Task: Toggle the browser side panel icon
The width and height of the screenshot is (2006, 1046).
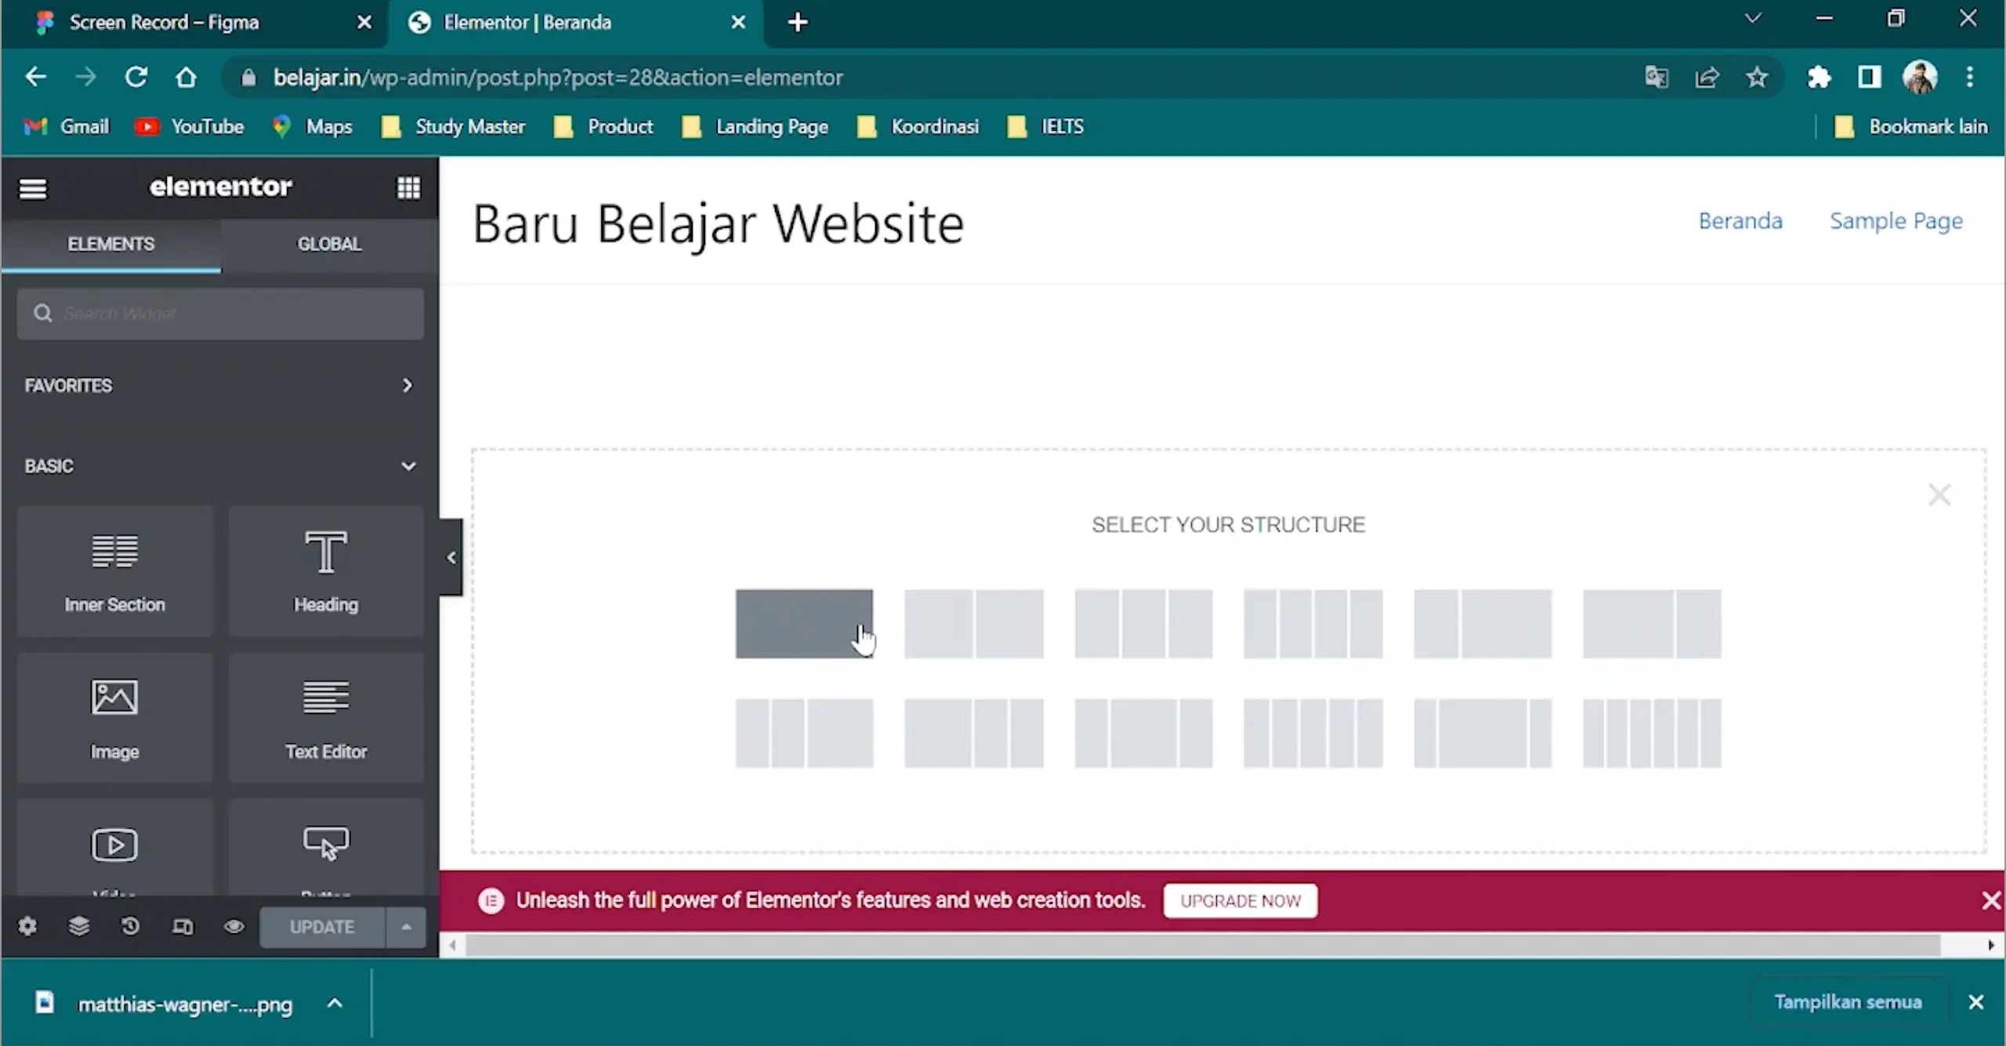Action: [x=1869, y=77]
